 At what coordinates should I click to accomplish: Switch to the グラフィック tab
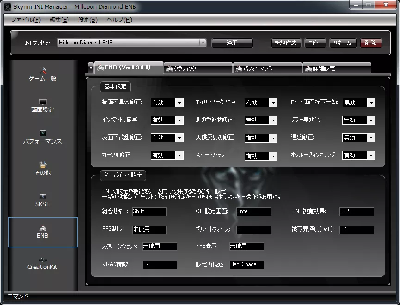[x=198, y=68]
